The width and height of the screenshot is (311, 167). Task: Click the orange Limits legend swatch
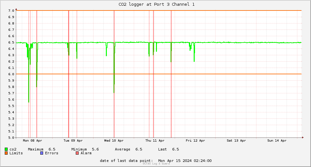(6, 153)
